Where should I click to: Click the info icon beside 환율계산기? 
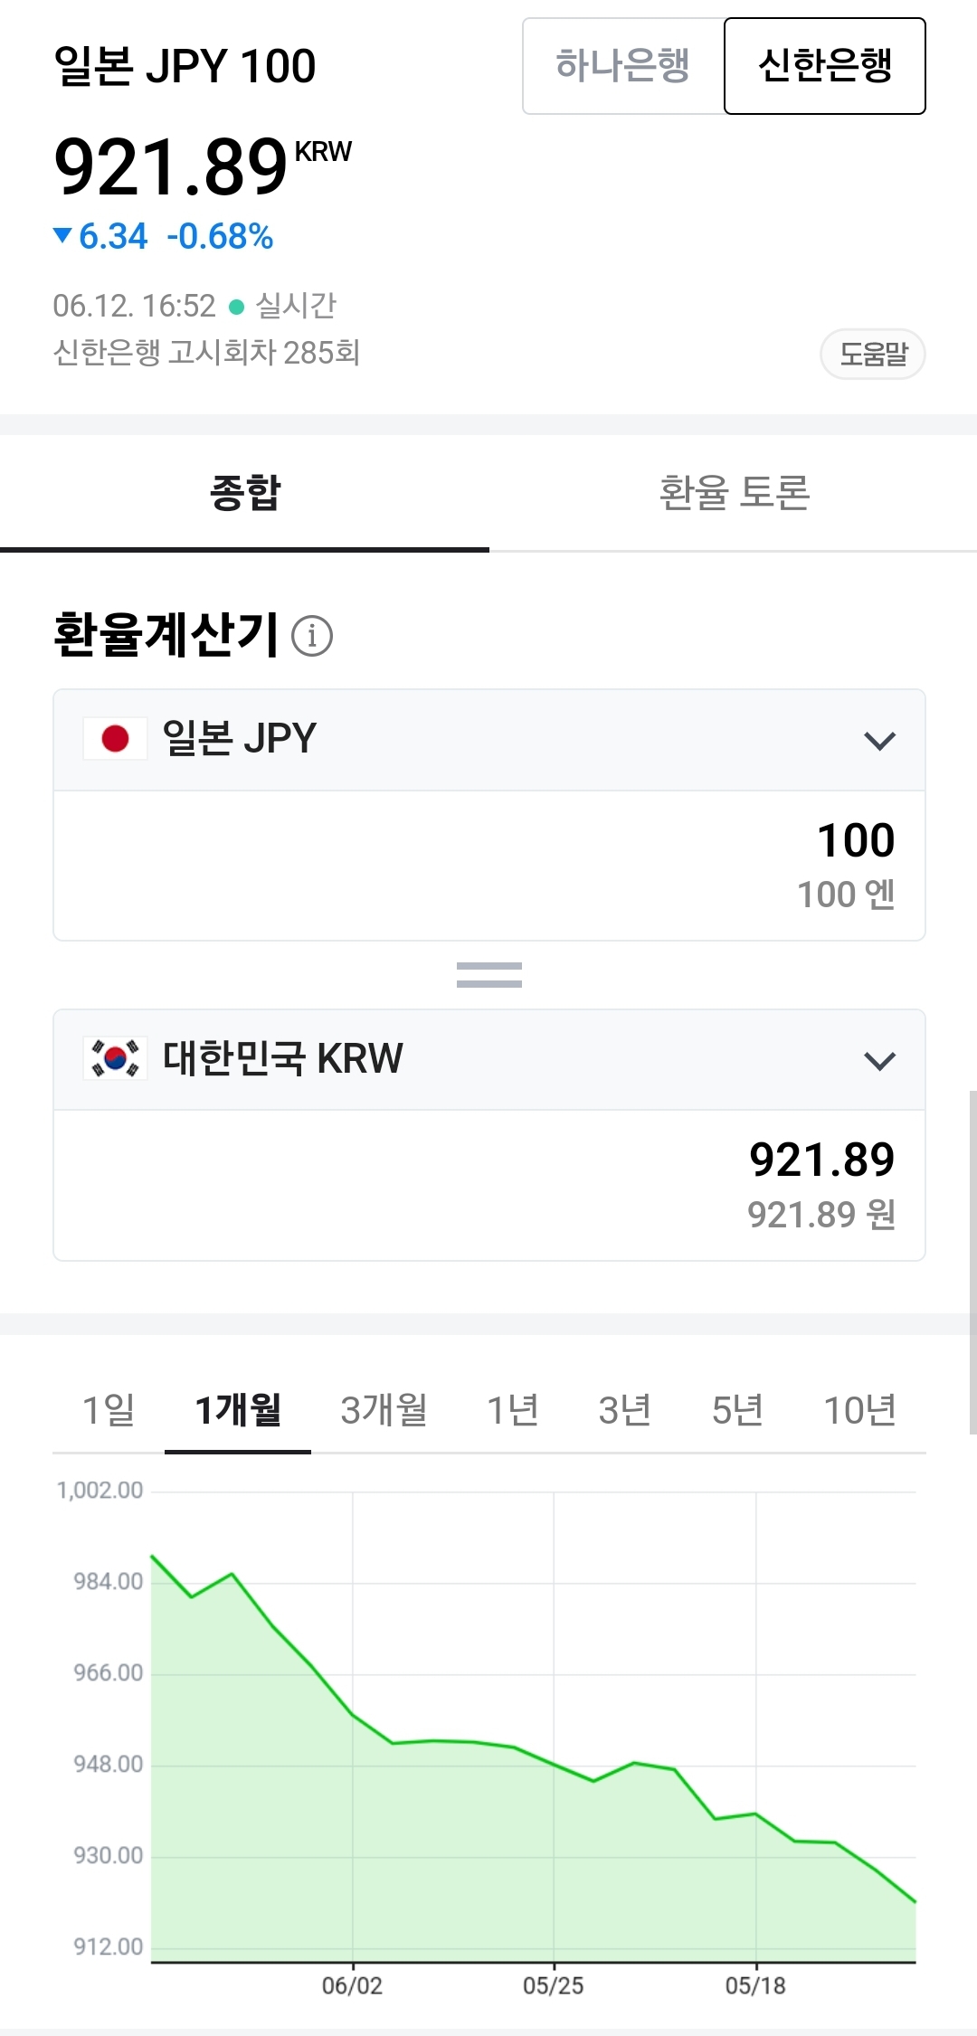click(312, 636)
